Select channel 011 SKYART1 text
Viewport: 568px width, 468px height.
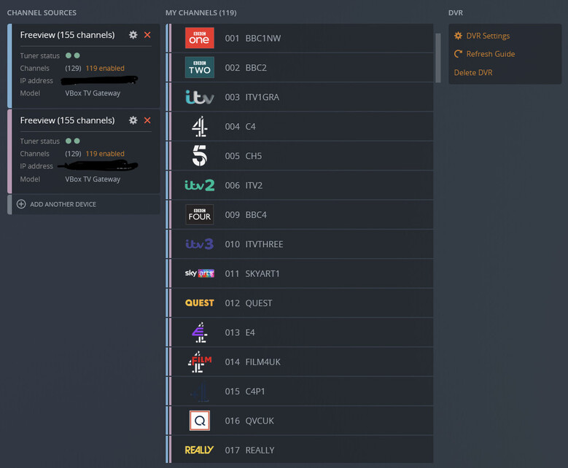pyautogui.click(x=252, y=274)
